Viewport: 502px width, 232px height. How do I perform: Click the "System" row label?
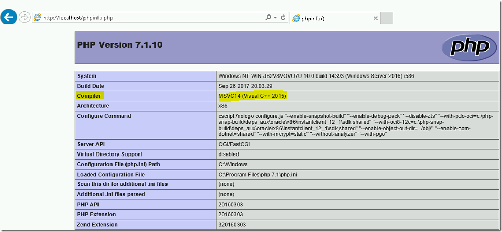pyautogui.click(x=87, y=76)
